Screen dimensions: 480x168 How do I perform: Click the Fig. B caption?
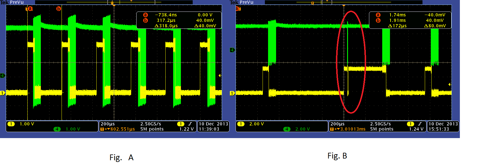(x=337, y=156)
